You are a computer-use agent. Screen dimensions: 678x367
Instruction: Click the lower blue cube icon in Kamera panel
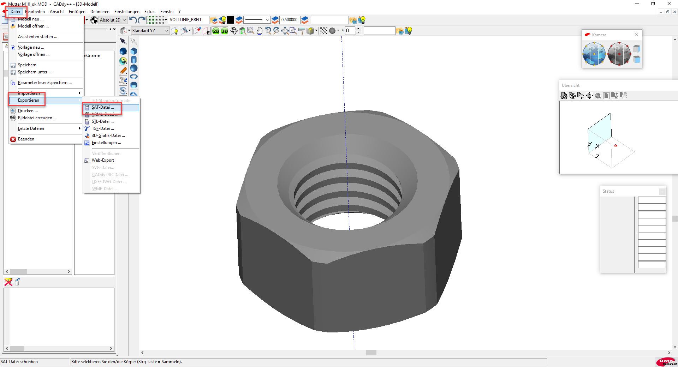(636, 59)
